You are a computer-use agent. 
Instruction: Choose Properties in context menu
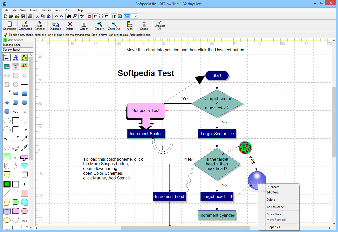click(279, 227)
